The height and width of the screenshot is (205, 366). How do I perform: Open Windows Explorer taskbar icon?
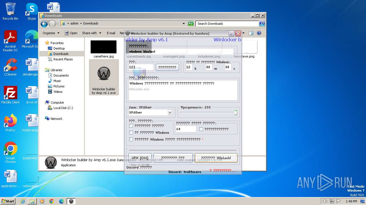click(32, 201)
